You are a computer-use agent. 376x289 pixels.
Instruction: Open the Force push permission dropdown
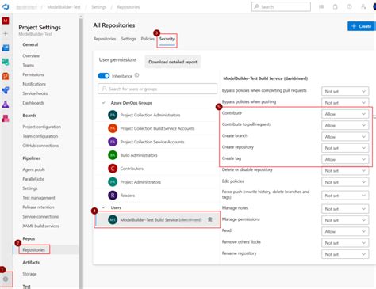tap(345, 196)
